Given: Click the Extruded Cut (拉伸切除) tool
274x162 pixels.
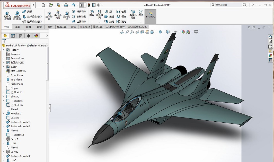Looking at the screenshot, I should click(x=49, y=16).
